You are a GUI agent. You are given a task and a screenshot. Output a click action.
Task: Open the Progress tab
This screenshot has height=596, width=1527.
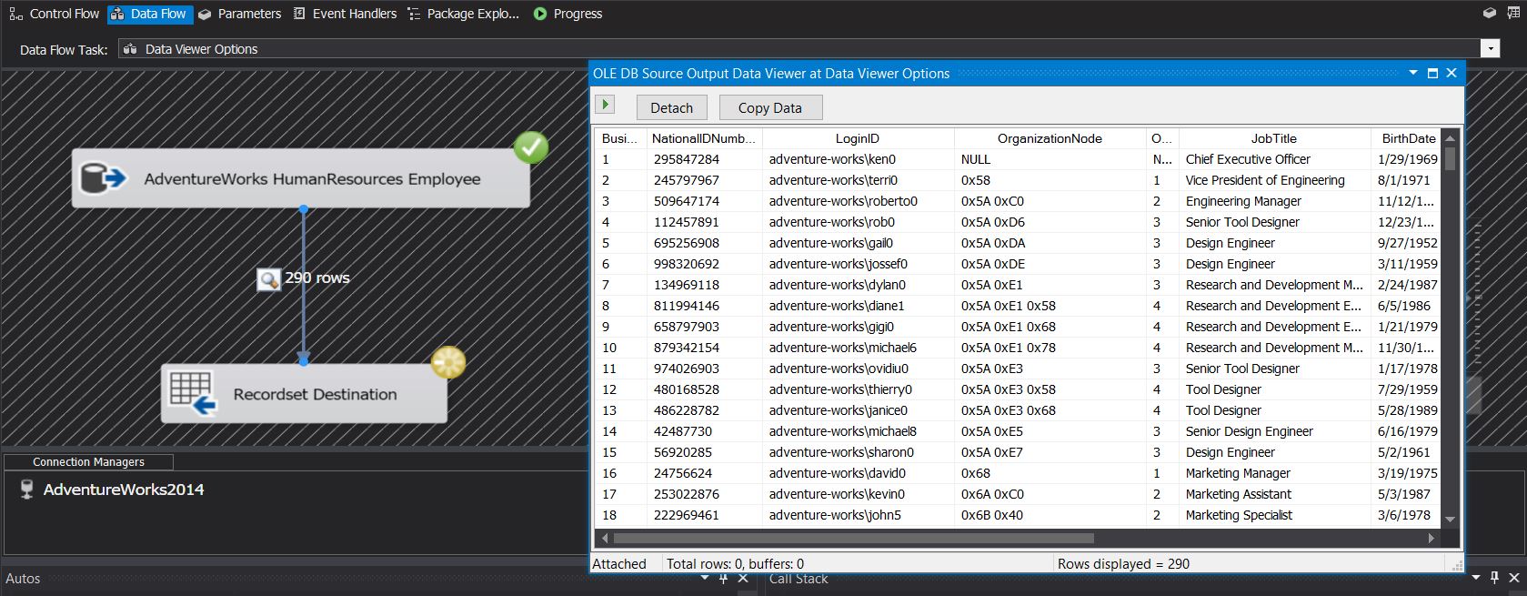coord(568,14)
